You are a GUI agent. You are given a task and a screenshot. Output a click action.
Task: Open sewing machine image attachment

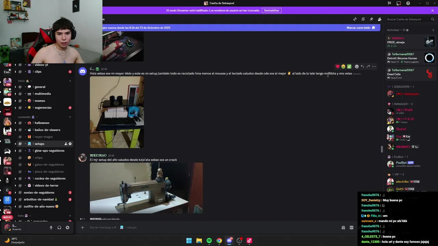[x=146, y=188]
